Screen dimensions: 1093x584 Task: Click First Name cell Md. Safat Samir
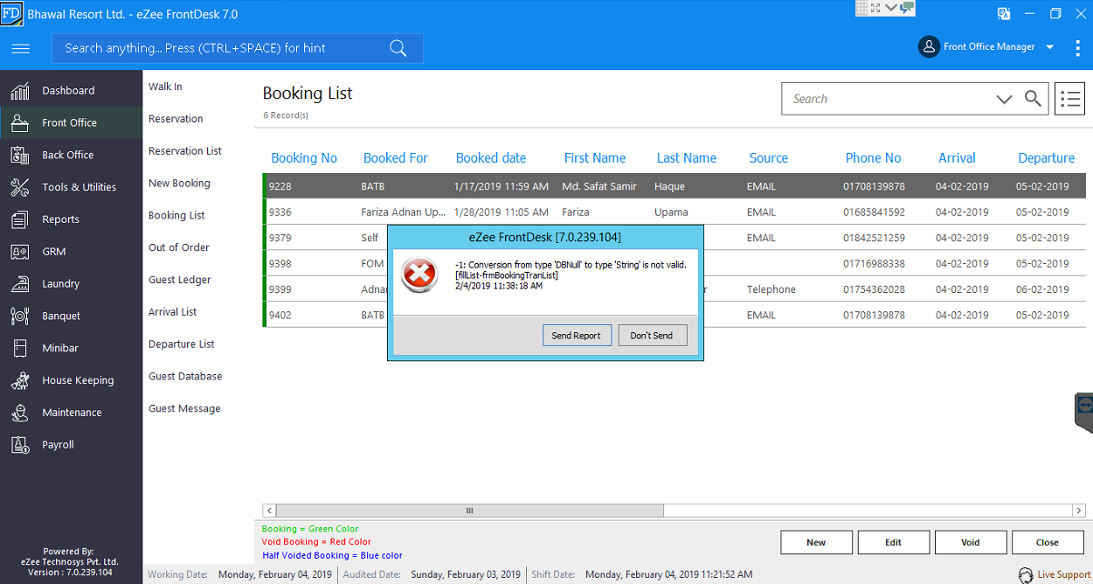(x=599, y=186)
